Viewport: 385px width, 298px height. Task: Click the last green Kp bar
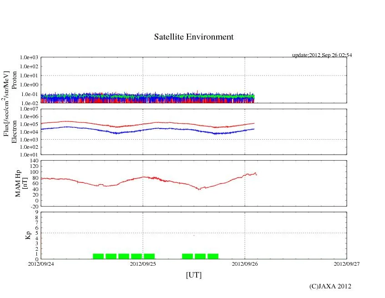tap(213, 256)
